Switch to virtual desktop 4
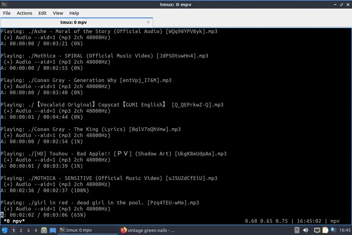 (36, 230)
